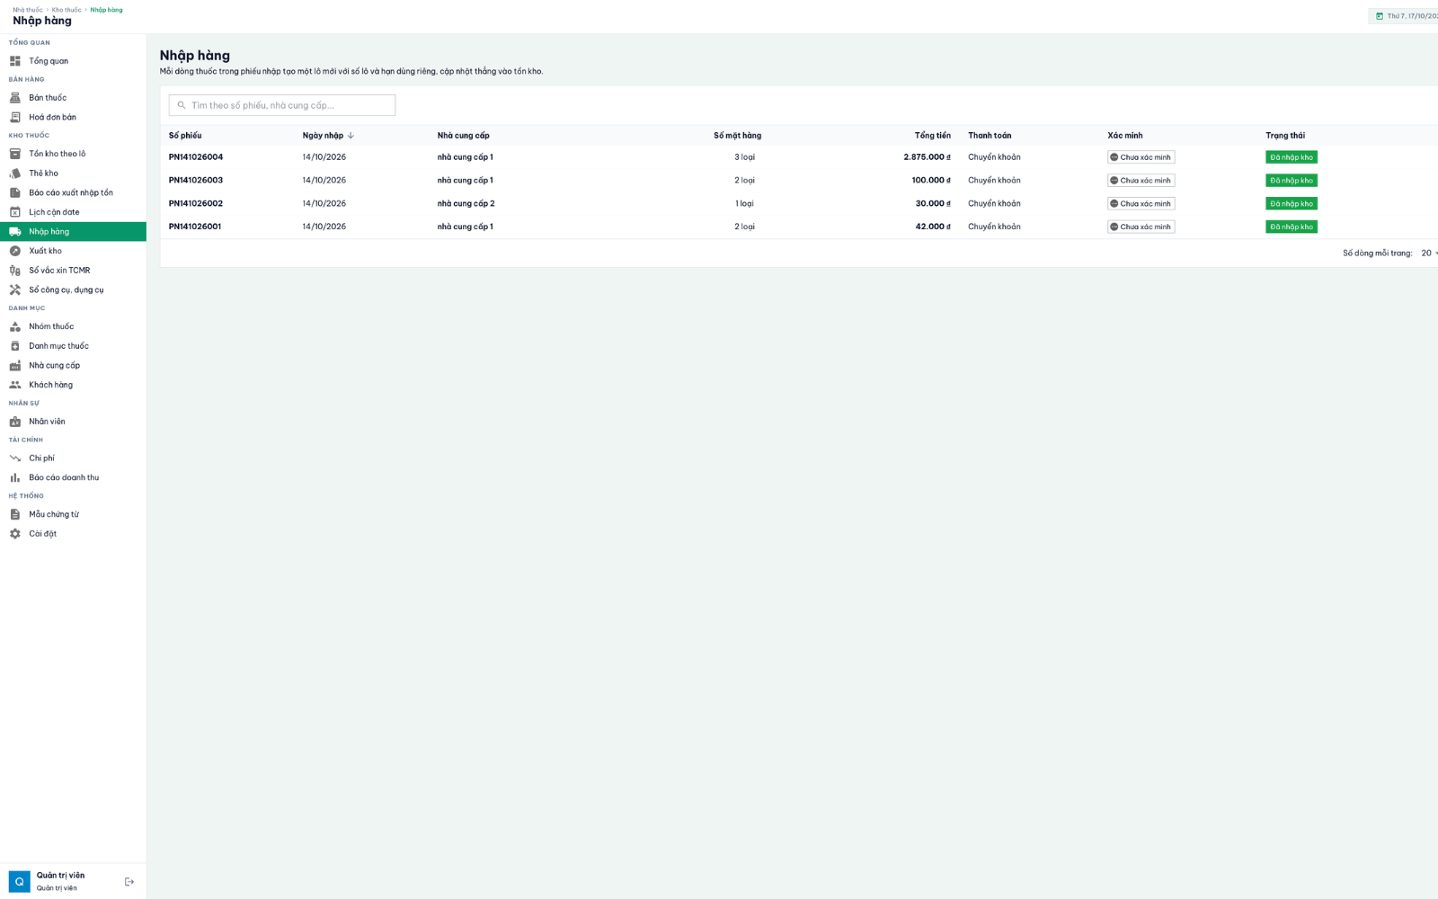
Task: Click the Báo cáo doanh thu chart icon
Action: [15, 477]
